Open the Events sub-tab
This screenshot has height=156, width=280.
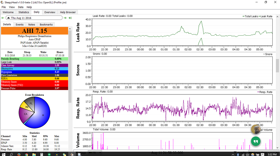19,24
